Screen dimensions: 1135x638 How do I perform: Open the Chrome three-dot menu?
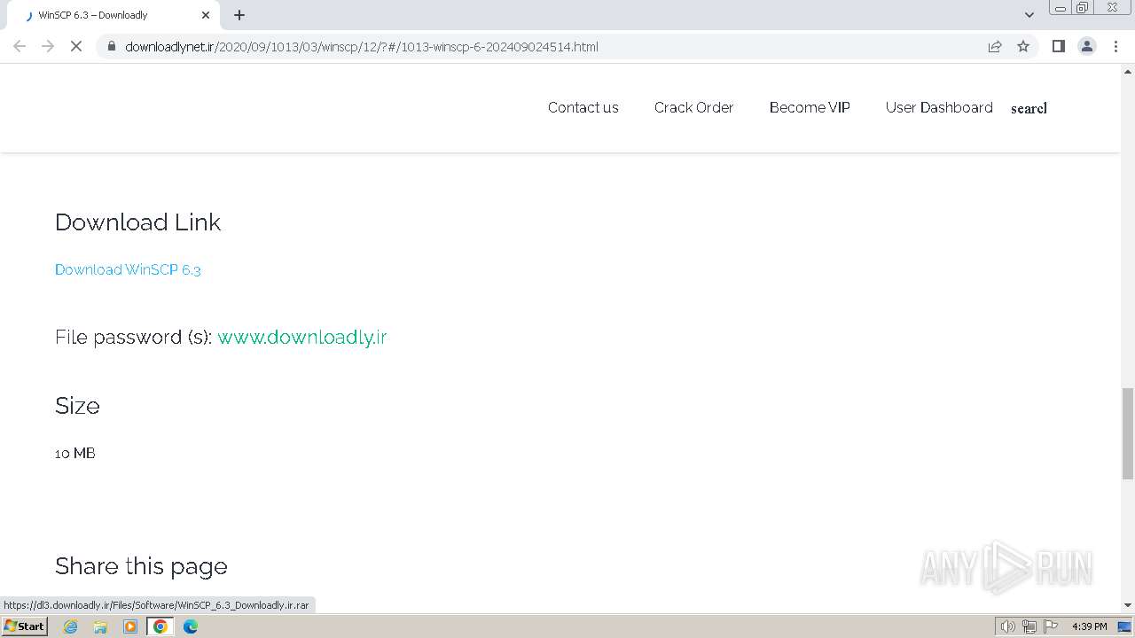click(x=1115, y=46)
